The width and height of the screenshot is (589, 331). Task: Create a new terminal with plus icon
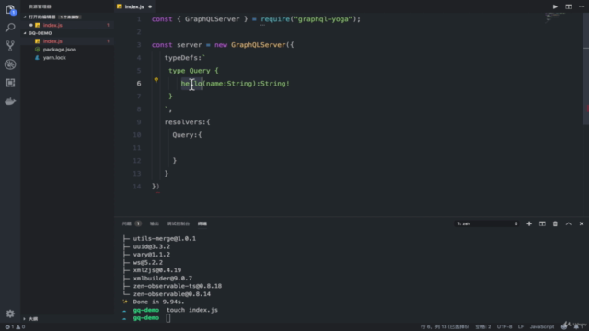tap(529, 223)
